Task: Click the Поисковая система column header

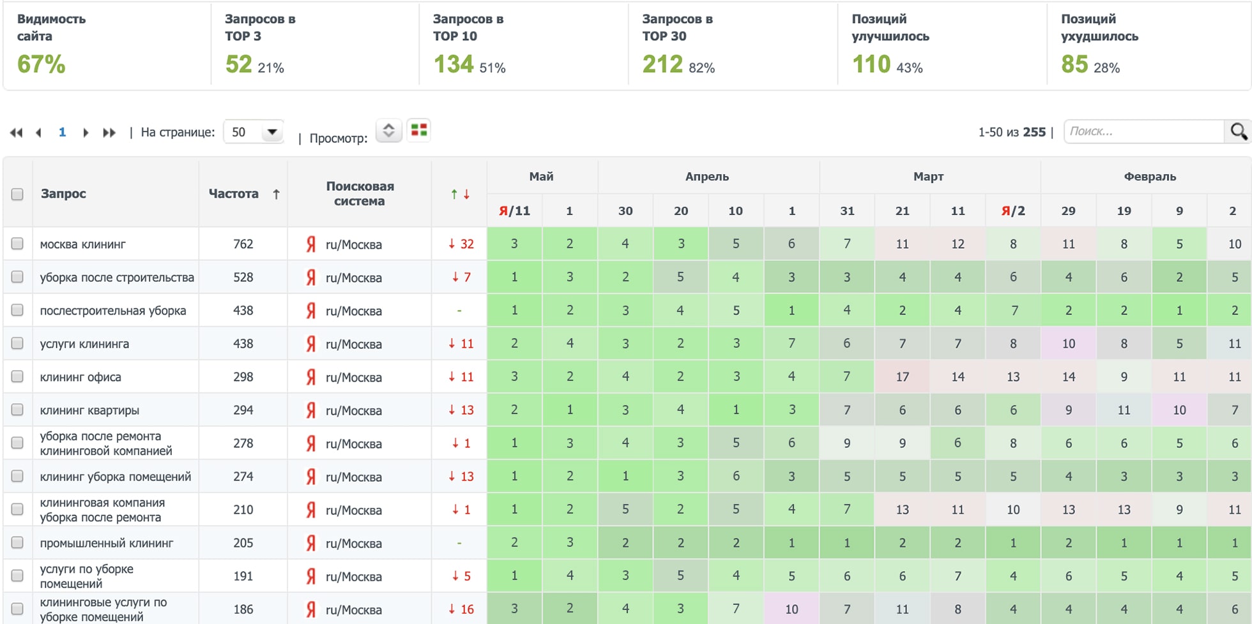Action: coord(360,194)
